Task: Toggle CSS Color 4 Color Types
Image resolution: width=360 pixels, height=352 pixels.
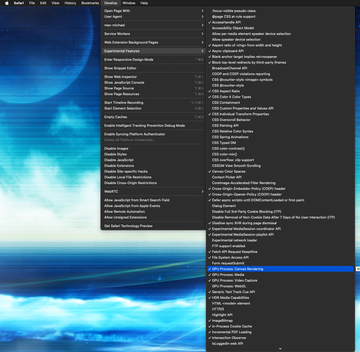Action: point(280,97)
